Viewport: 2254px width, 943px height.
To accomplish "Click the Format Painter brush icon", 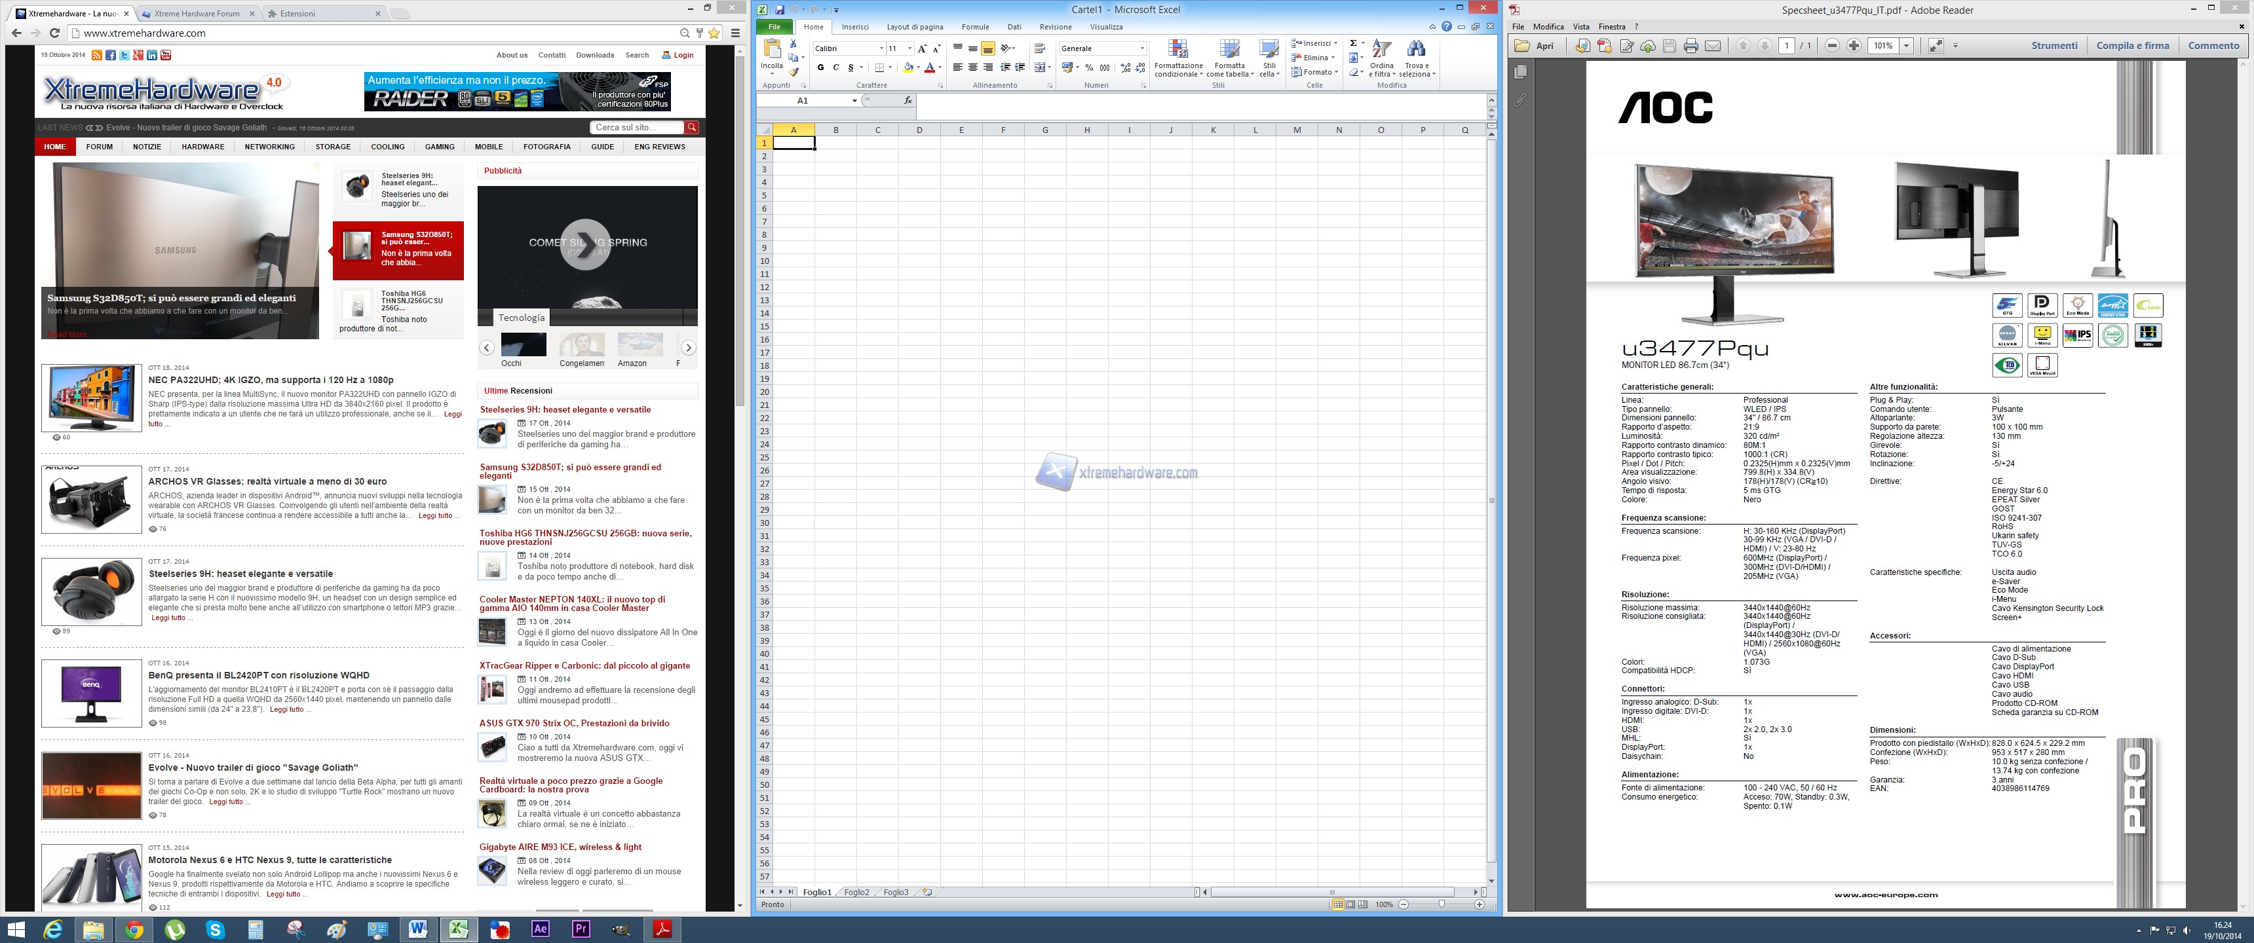I will (x=793, y=73).
